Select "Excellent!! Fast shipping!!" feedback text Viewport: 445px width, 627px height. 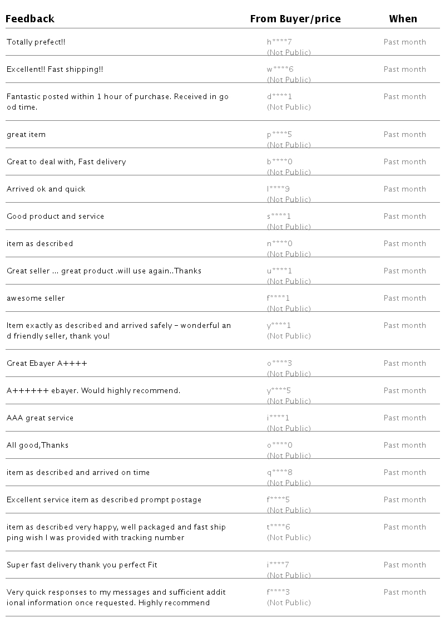click(x=55, y=70)
